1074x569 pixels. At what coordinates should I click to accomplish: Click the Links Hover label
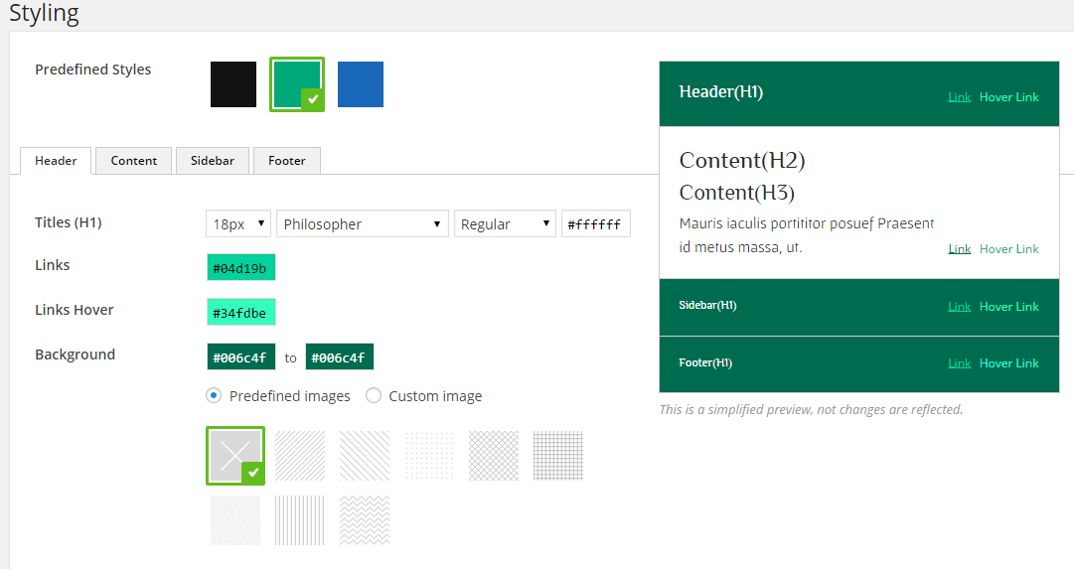coord(74,310)
